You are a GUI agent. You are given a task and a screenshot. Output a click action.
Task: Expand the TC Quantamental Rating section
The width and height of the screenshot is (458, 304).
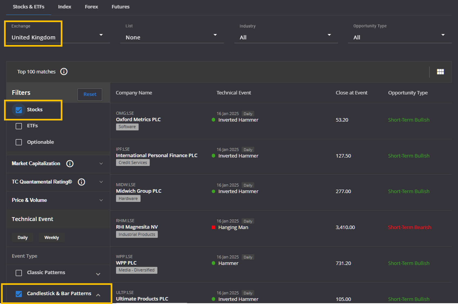[x=101, y=182]
